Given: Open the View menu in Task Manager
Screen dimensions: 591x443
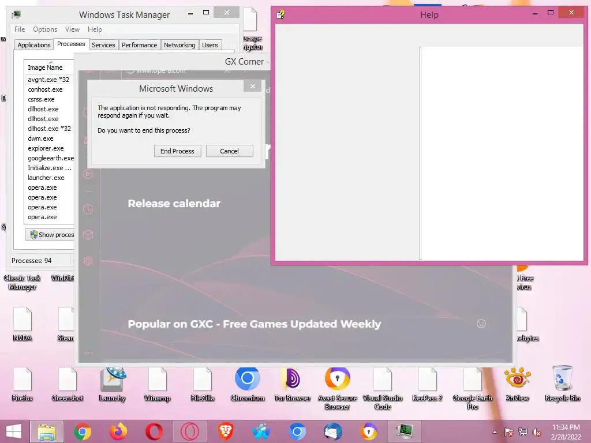Looking at the screenshot, I should click(x=72, y=29).
